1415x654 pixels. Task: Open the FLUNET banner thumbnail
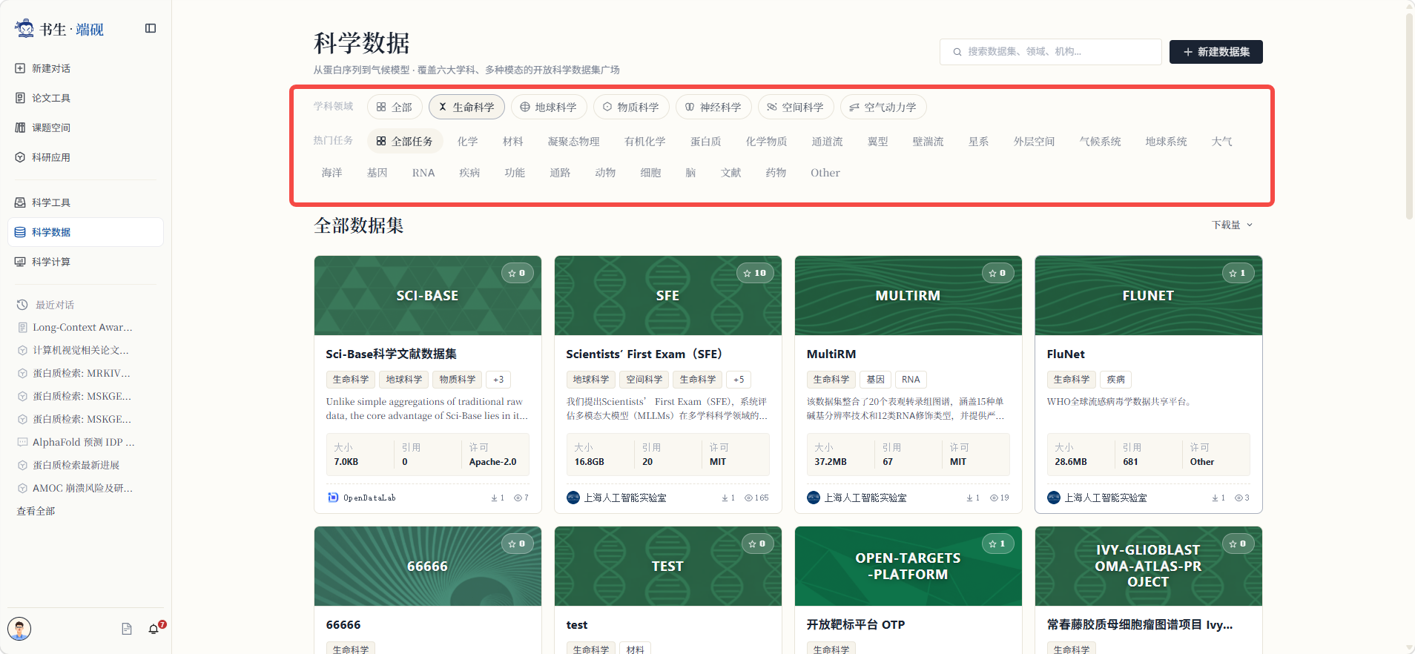pos(1149,296)
